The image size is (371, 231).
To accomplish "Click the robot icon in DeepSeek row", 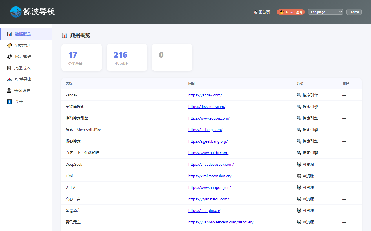I will 299,164.
